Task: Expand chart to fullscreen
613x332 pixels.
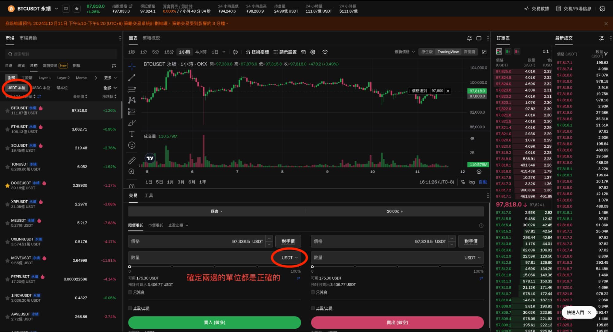Action: tap(484, 52)
